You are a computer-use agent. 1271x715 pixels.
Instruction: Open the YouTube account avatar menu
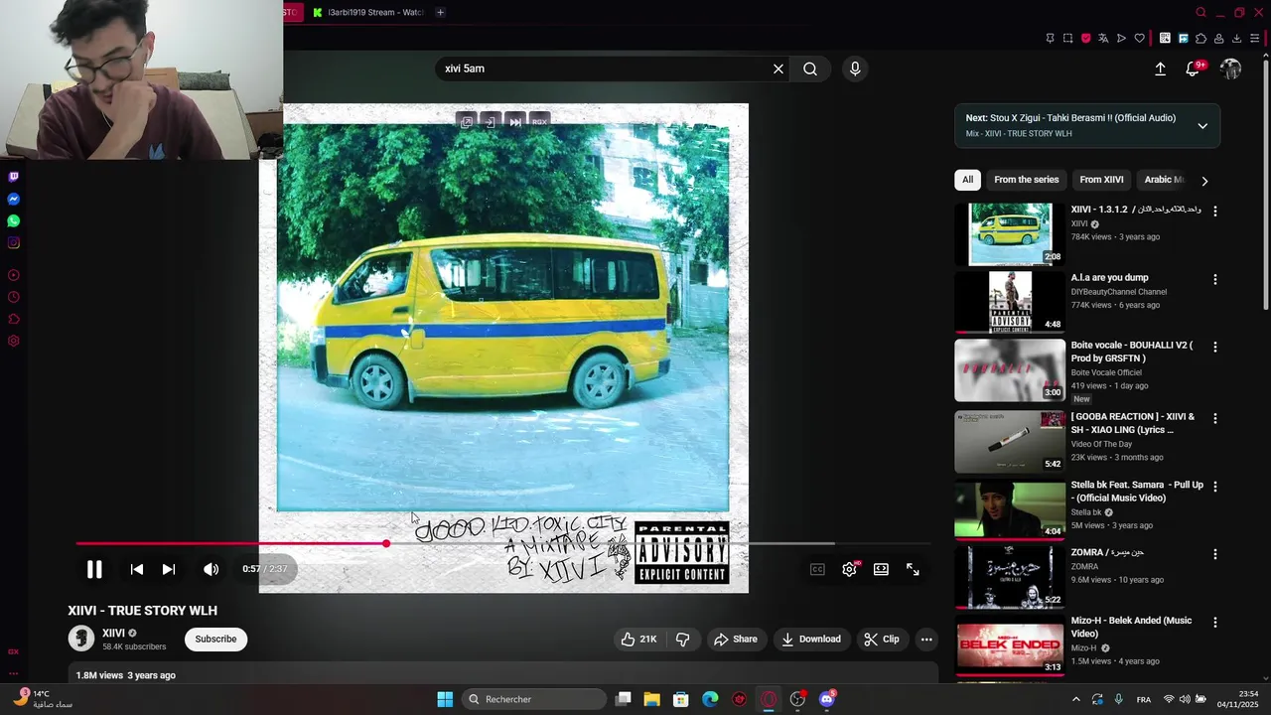[x=1231, y=69]
